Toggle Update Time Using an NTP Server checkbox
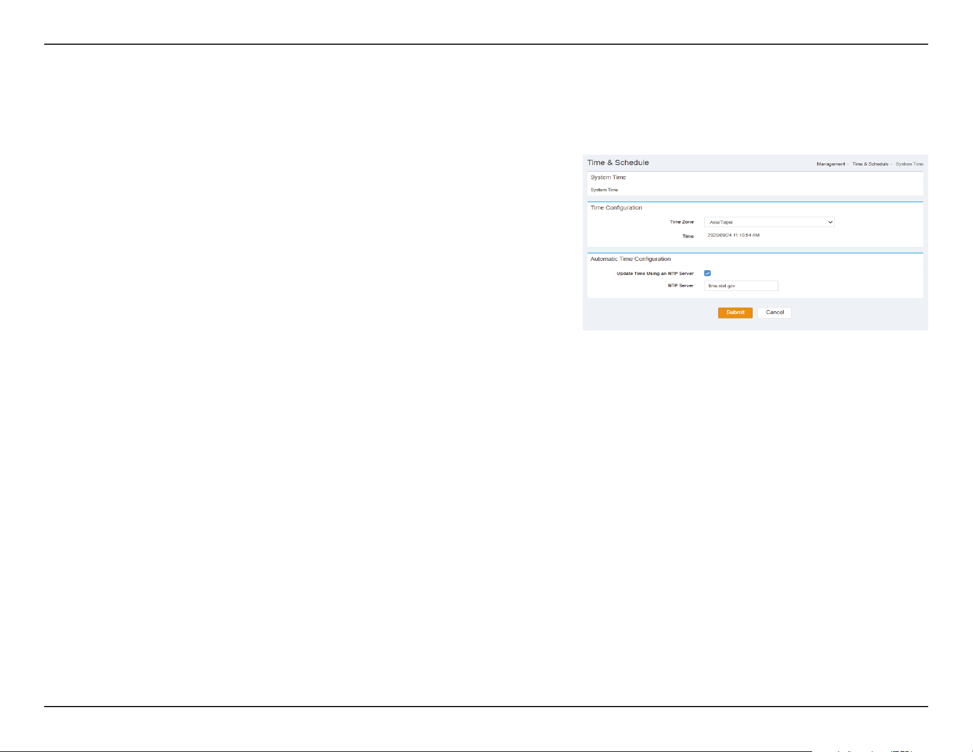Screen dimensions: 973x752 point(707,273)
